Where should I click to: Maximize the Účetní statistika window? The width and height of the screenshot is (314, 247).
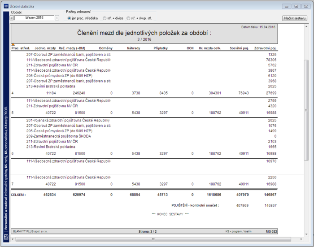[x=296, y=6]
